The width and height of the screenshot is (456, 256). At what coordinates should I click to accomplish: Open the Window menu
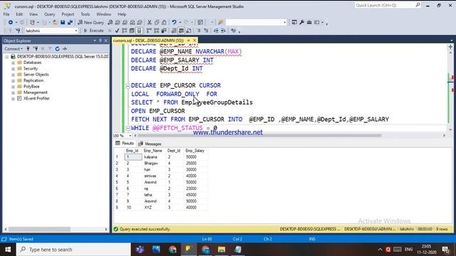pyautogui.click(x=103, y=14)
